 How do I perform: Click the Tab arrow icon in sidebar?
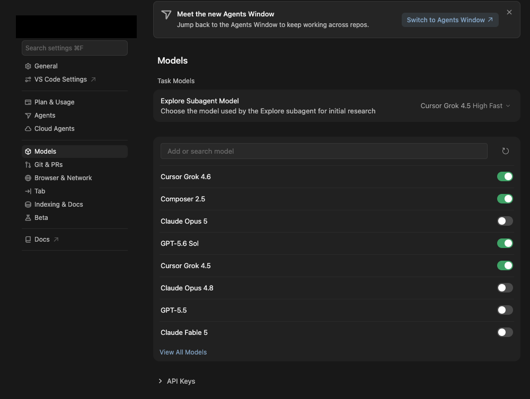tap(28, 191)
